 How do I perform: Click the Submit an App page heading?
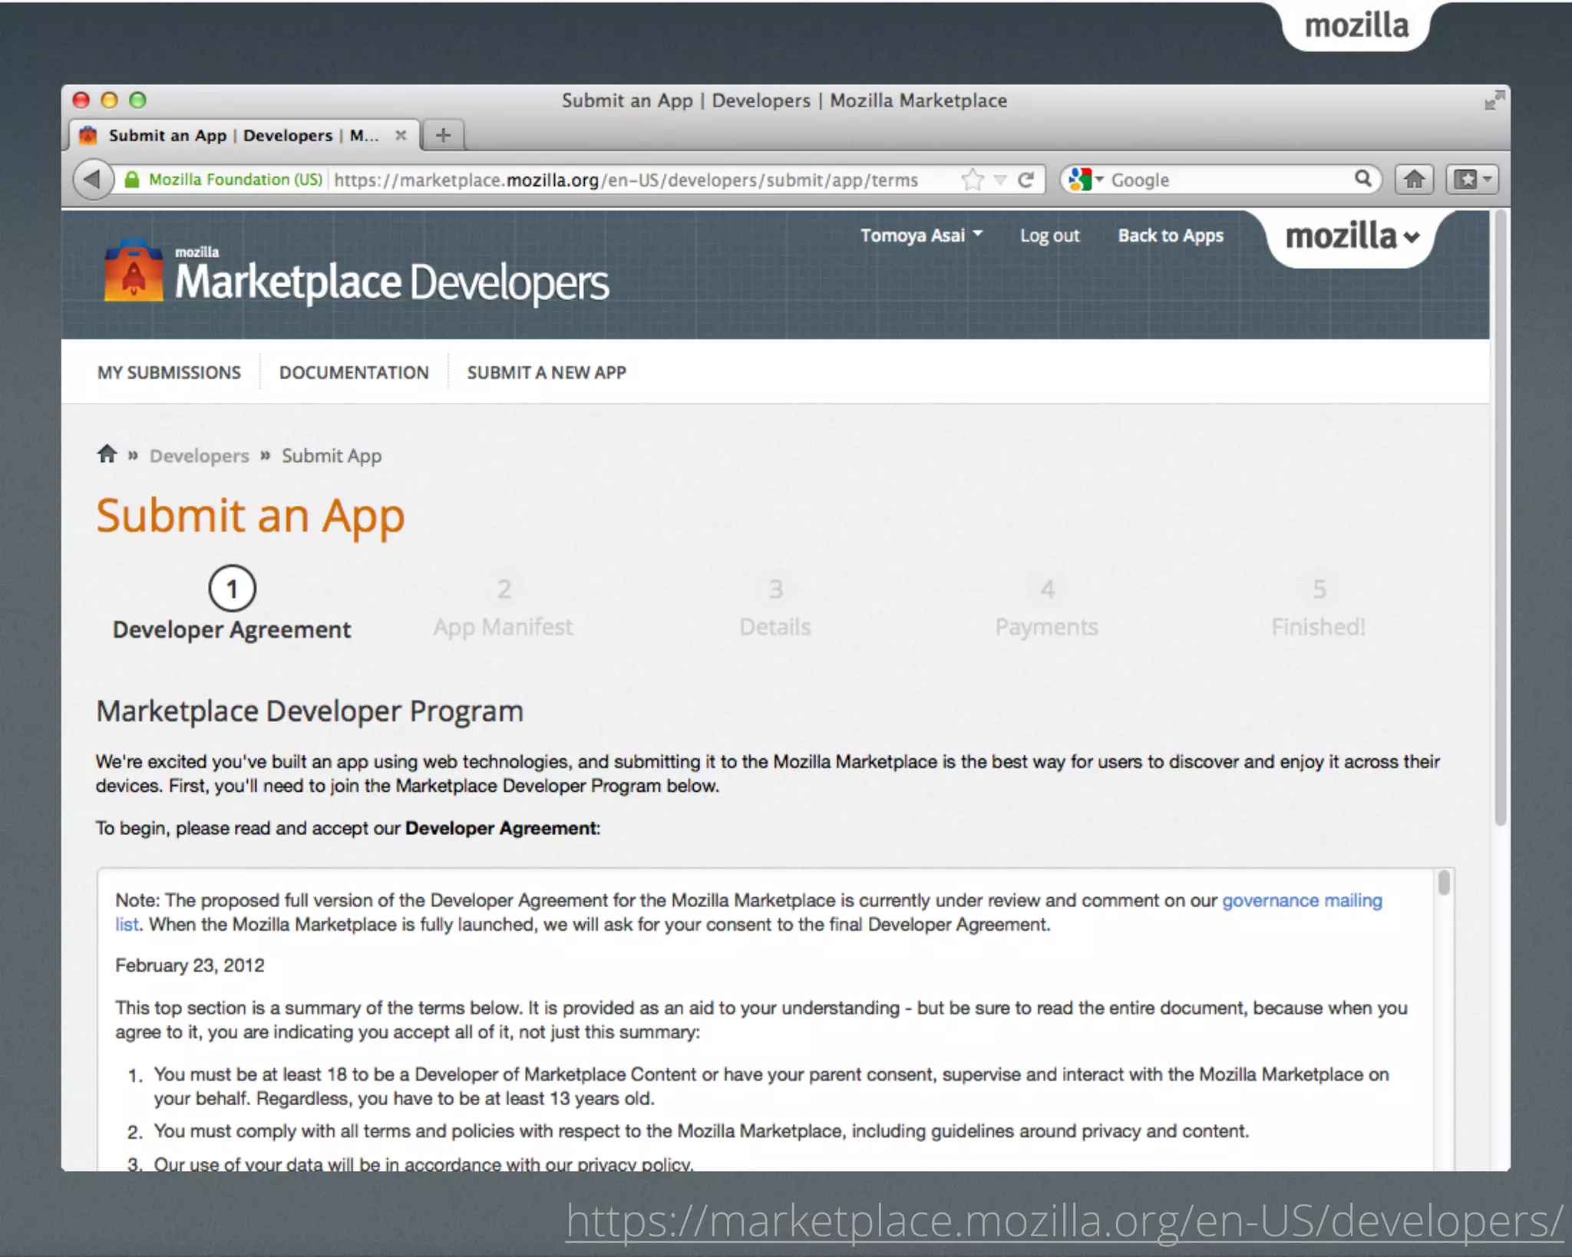tap(250, 516)
